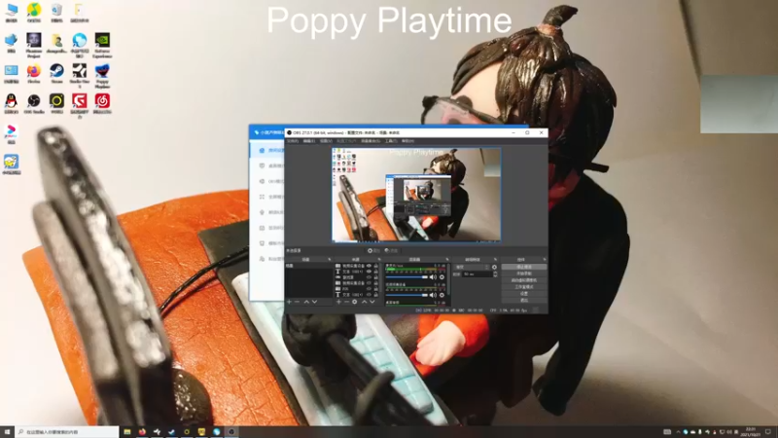Open the Recycle Bin on desktop

(56, 13)
